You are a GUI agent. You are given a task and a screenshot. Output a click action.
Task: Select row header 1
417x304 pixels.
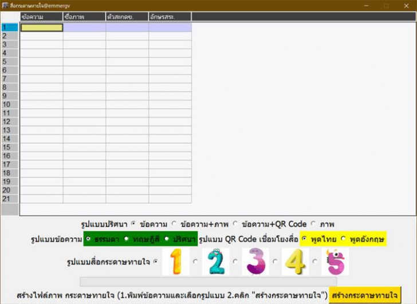click(x=10, y=27)
